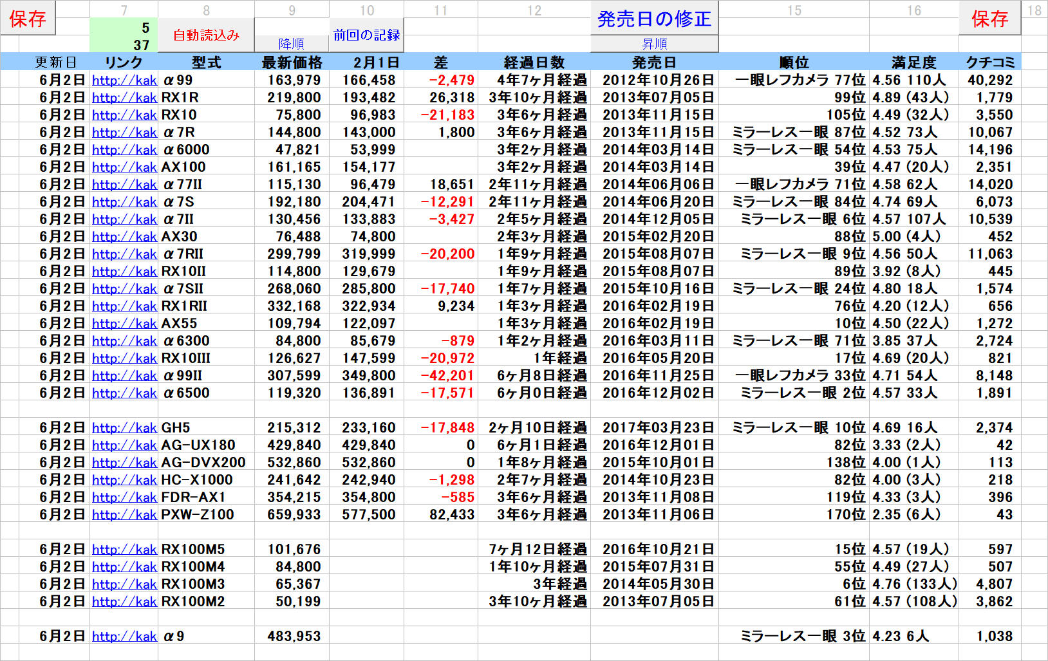Select the green cell showing 5 and 37

point(124,35)
